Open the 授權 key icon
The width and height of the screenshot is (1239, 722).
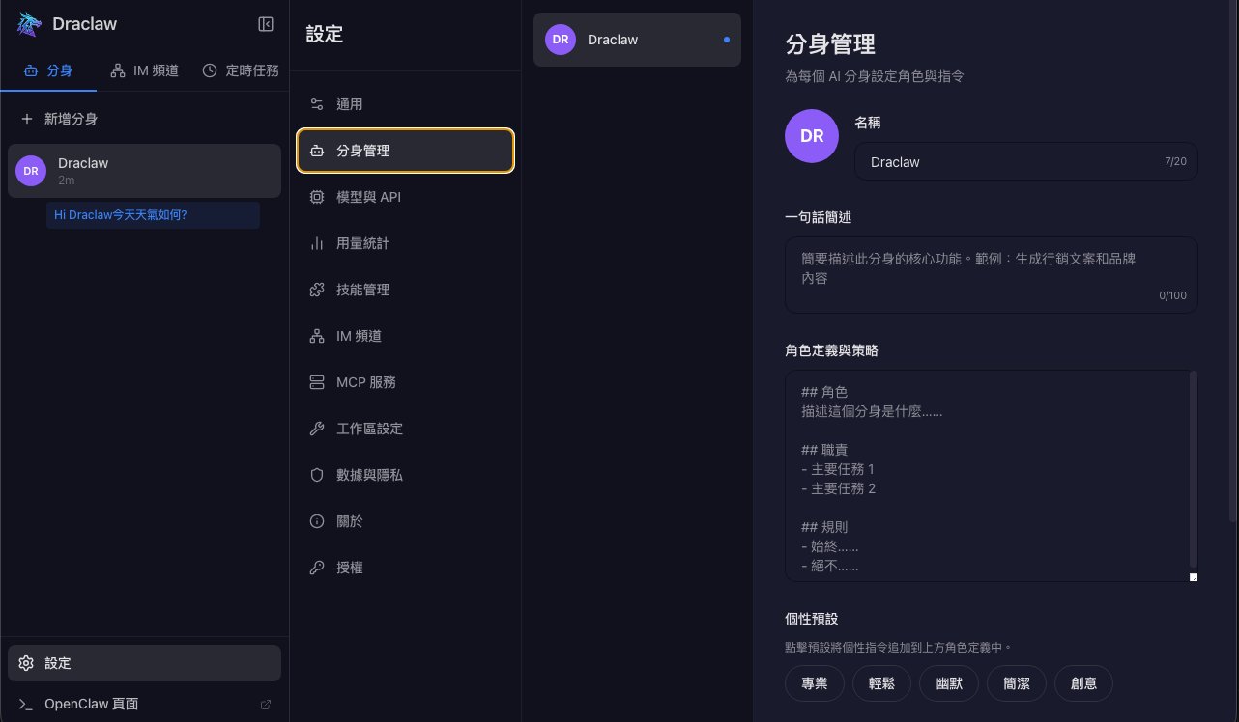click(x=317, y=568)
